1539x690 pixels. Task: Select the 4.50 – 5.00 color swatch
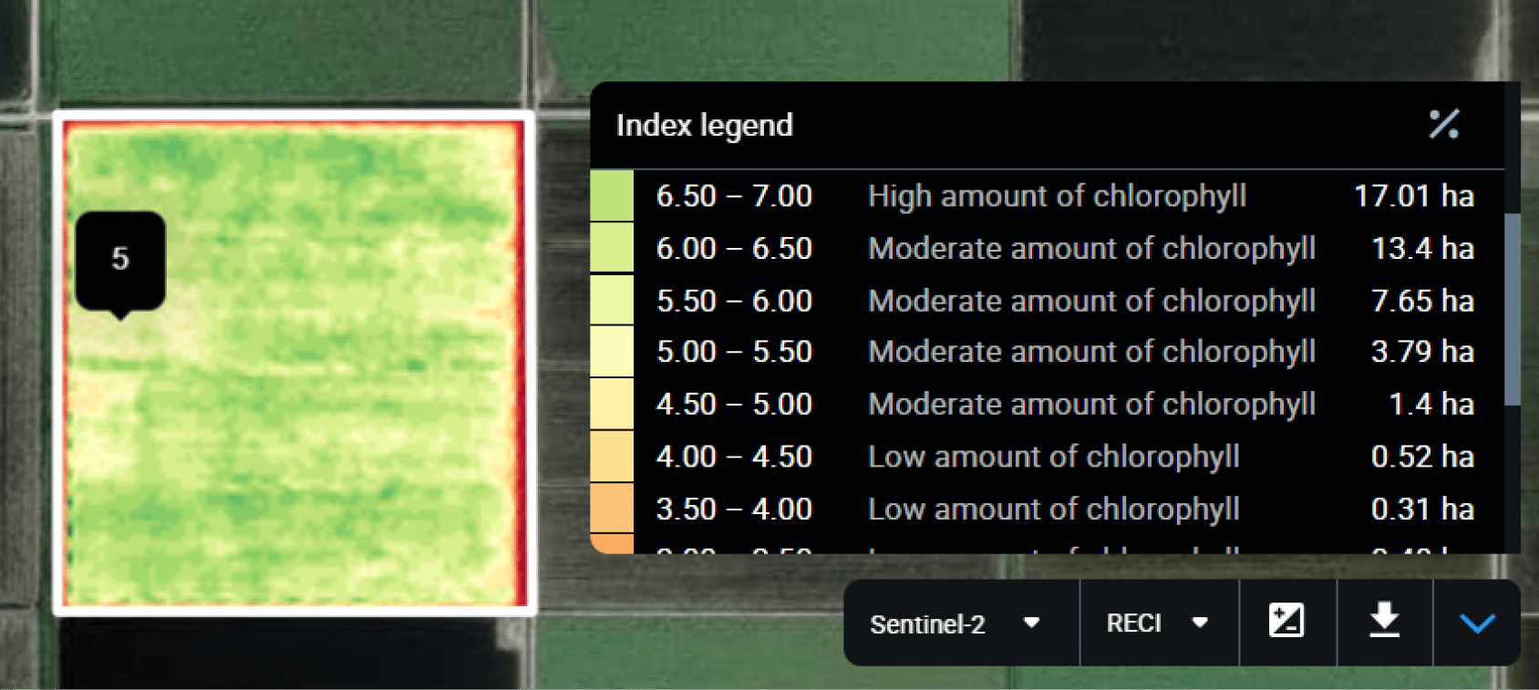[612, 404]
